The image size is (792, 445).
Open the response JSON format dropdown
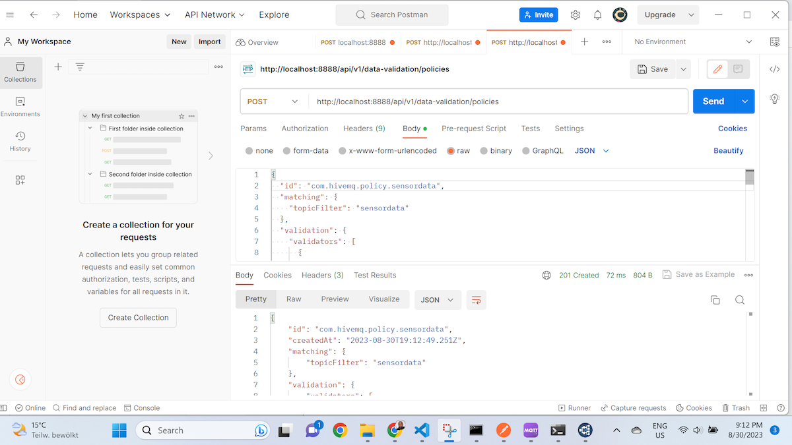point(437,300)
